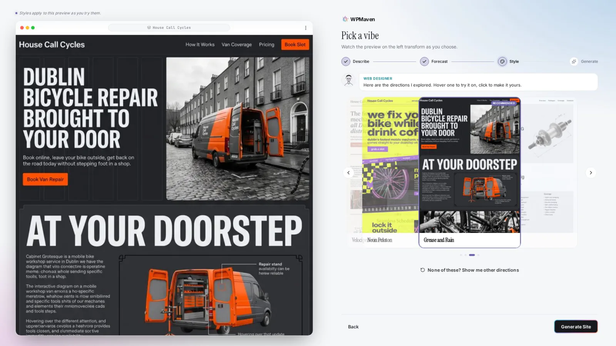Click the three-dot menu in preview browser bar
This screenshot has height=346, width=616.
click(306, 28)
